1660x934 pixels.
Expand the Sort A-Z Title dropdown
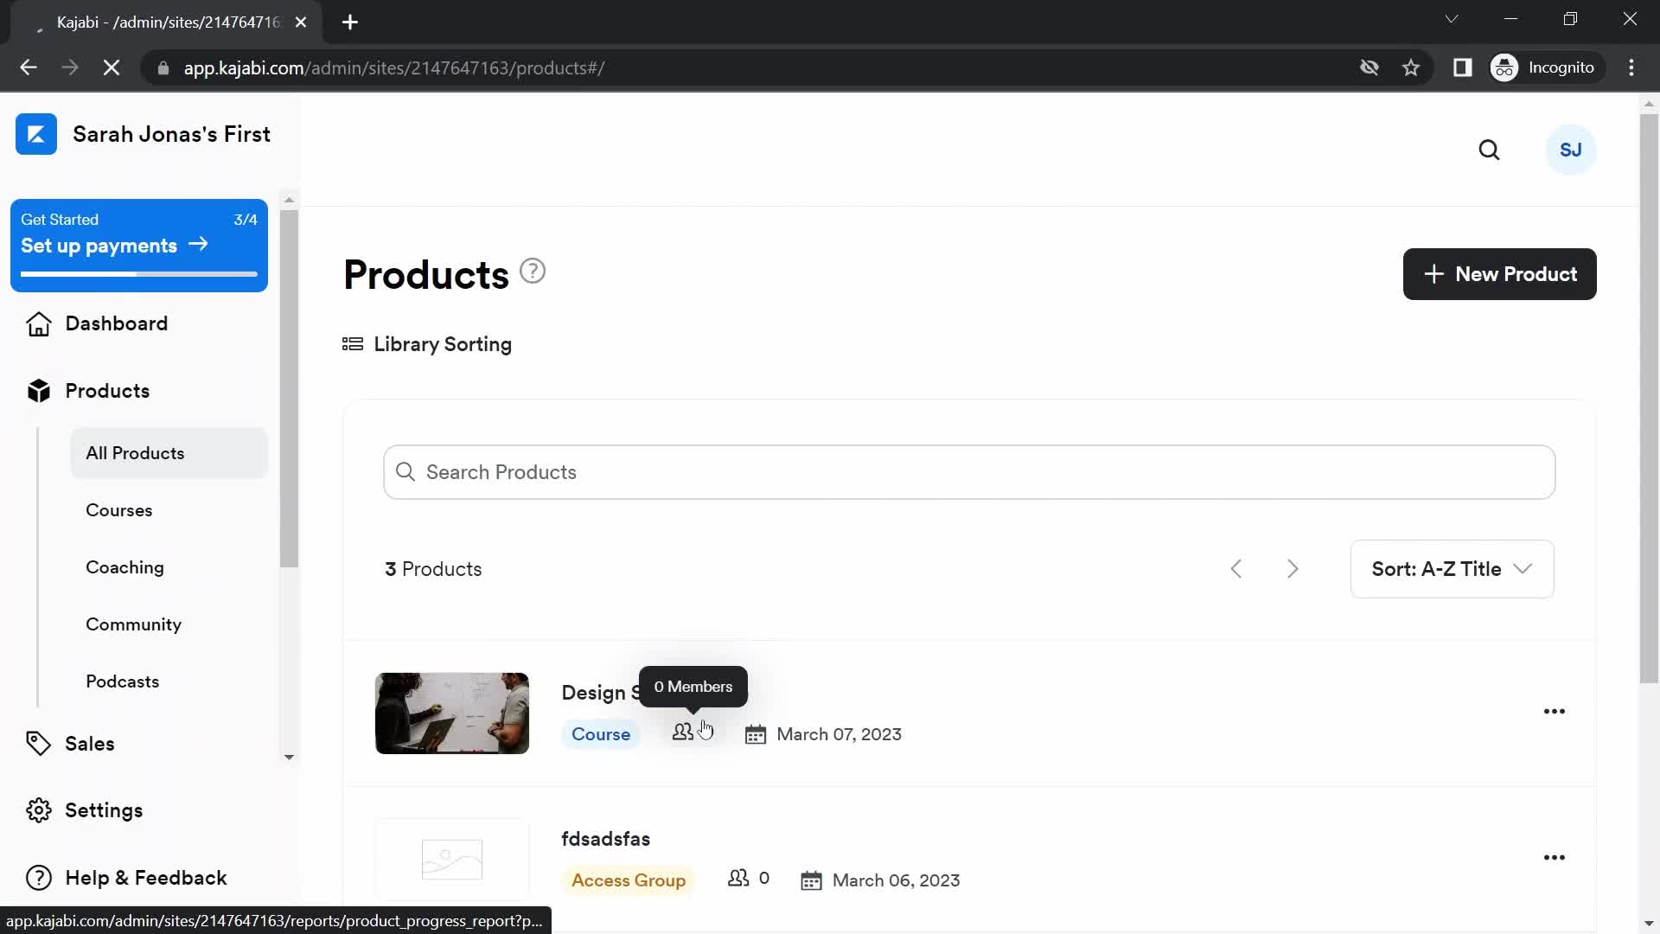[x=1453, y=568]
